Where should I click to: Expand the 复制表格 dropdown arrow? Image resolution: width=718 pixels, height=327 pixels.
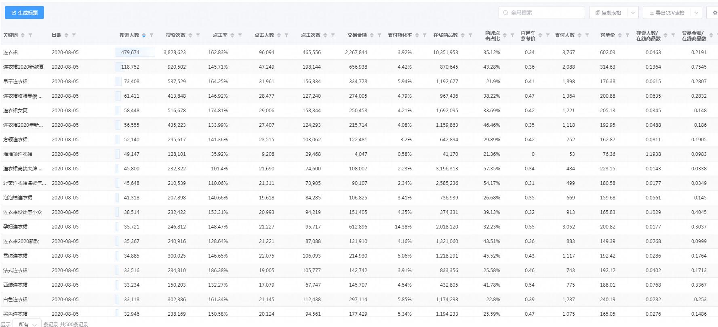coord(633,13)
